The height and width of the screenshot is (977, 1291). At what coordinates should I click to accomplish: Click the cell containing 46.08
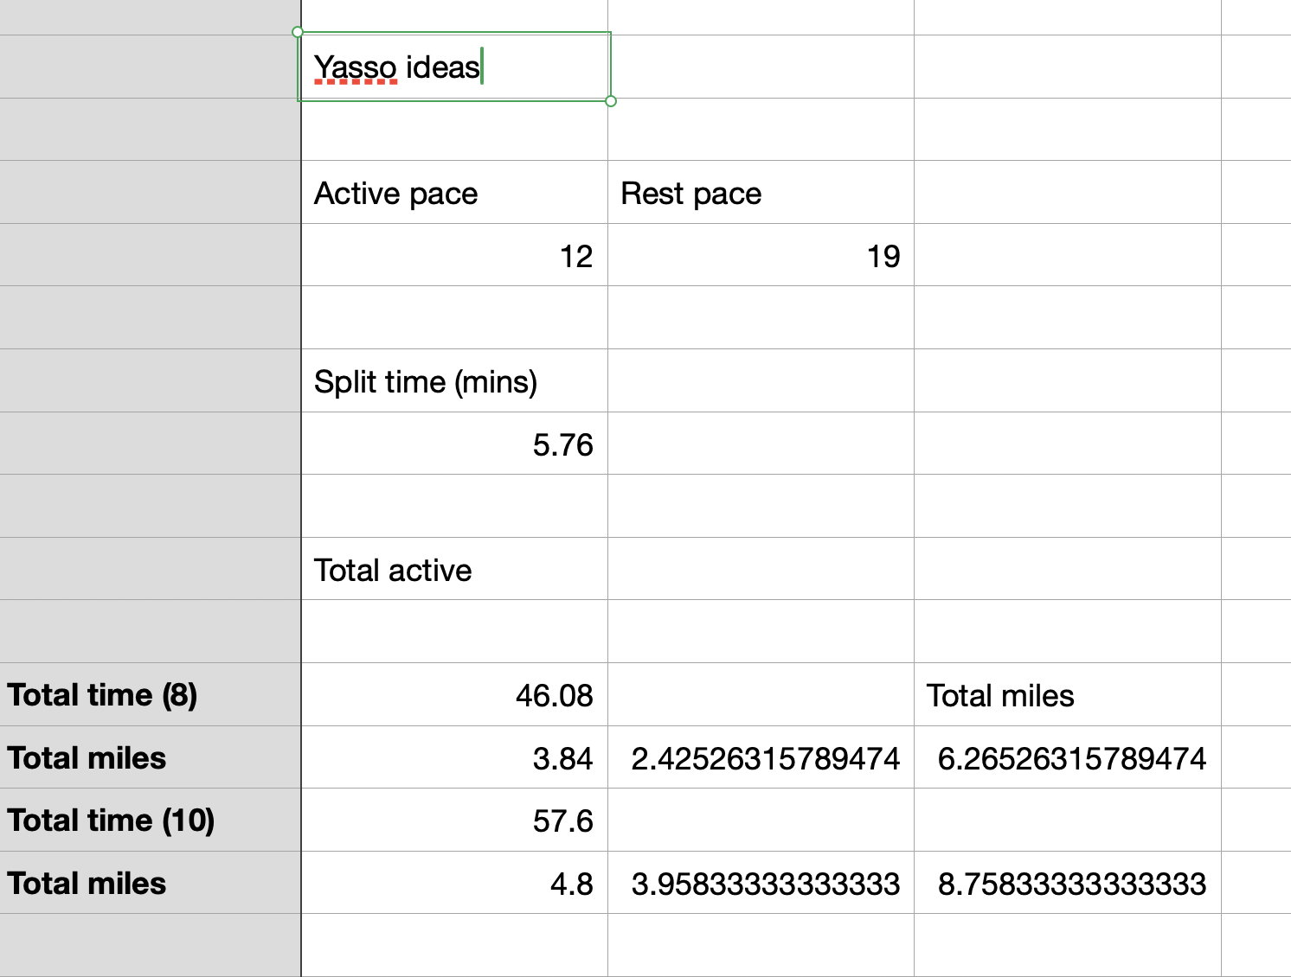pos(454,695)
